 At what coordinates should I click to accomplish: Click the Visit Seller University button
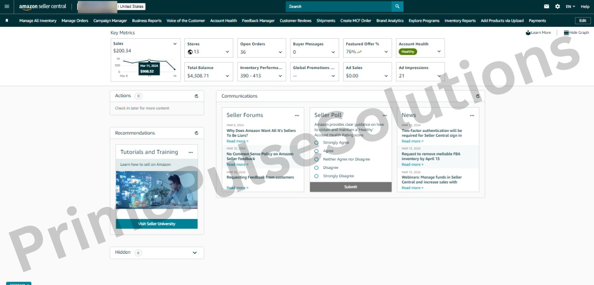[157, 224]
